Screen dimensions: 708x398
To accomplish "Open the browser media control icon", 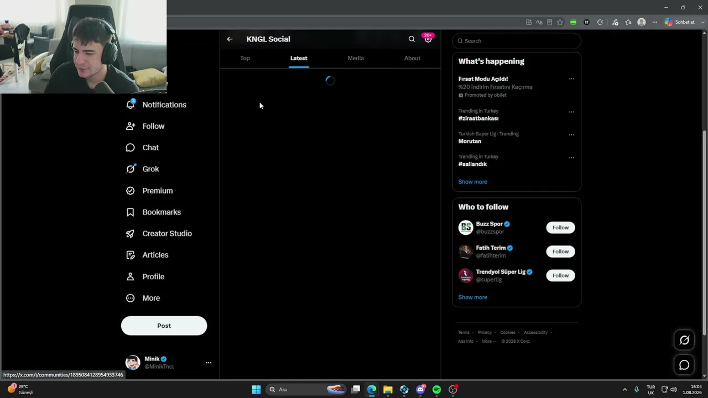I will [x=615, y=22].
